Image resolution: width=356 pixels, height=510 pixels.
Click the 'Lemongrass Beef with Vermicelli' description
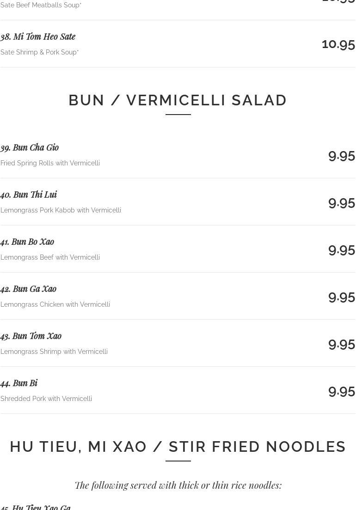pyautogui.click(x=50, y=257)
